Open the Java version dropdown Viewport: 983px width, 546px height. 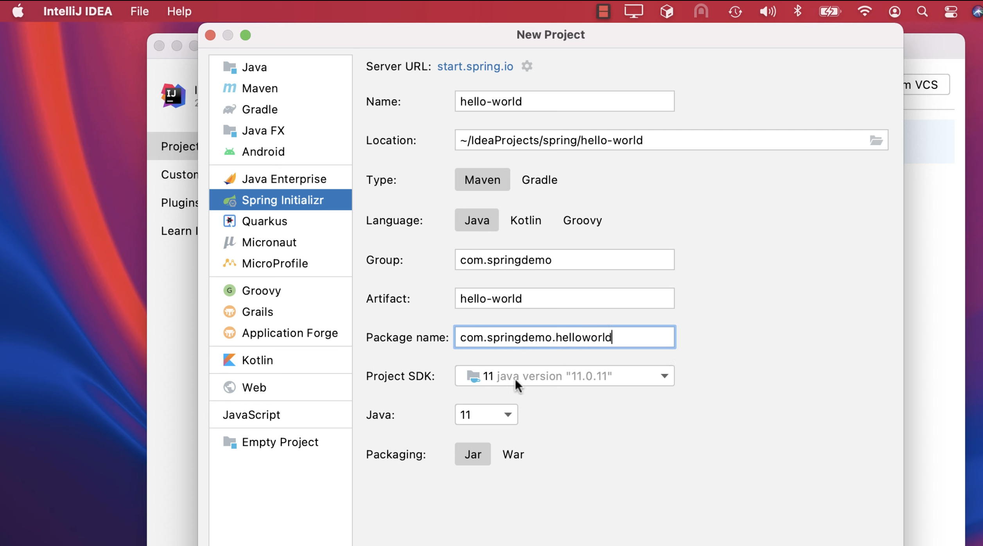coord(486,415)
